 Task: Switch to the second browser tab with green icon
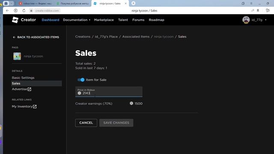tap(73, 3)
